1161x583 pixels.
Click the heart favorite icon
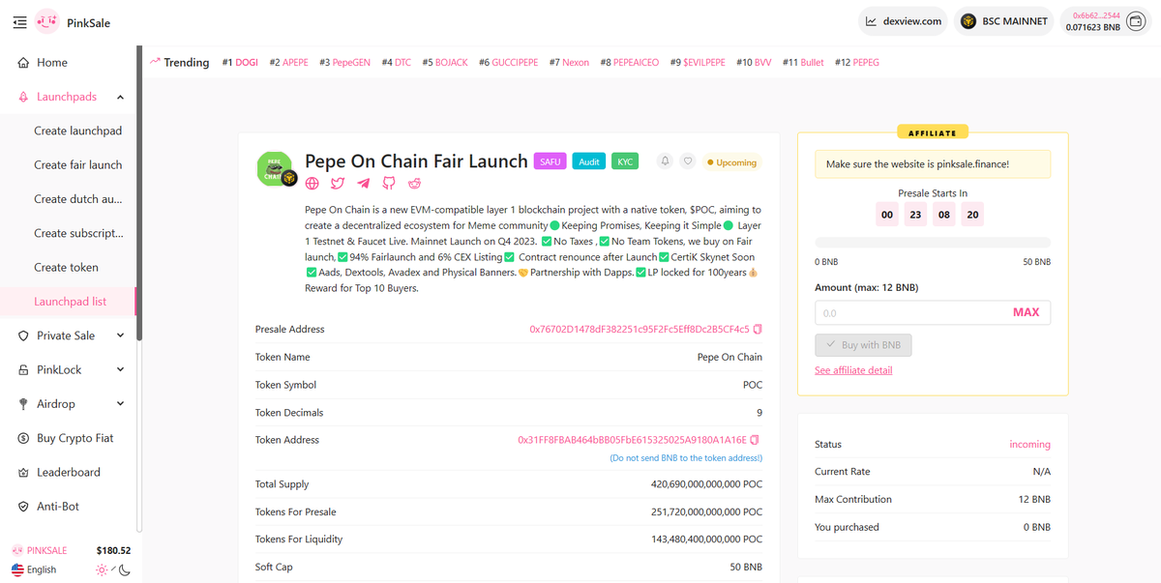click(x=687, y=161)
